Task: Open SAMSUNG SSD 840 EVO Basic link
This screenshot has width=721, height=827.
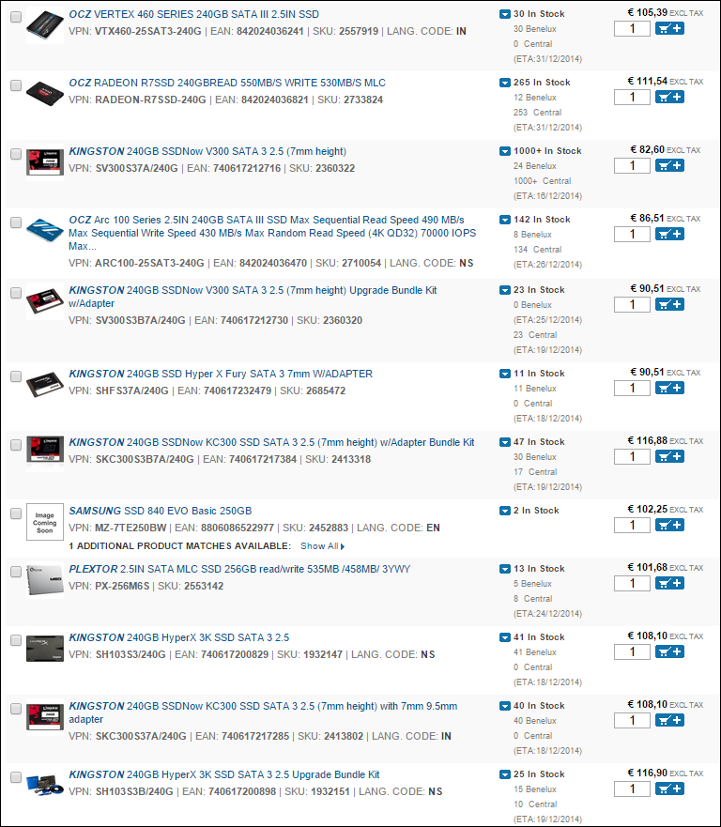Action: coord(161,511)
